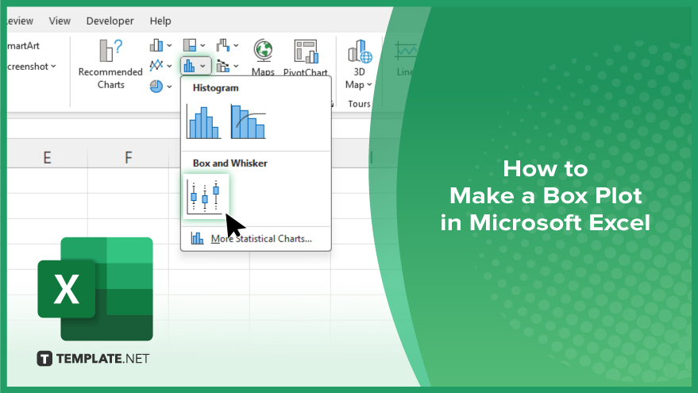Screen dimensions: 698x393
Task: Click the PivotChart icon
Action: (x=306, y=51)
